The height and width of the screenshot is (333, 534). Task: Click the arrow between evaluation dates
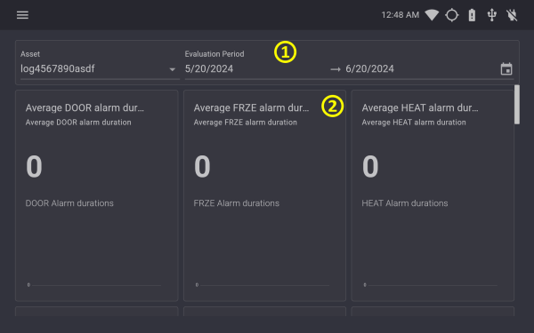tap(336, 69)
